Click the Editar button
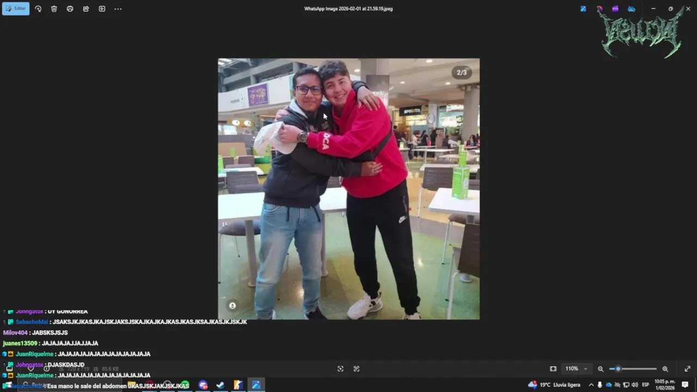 tap(16, 9)
